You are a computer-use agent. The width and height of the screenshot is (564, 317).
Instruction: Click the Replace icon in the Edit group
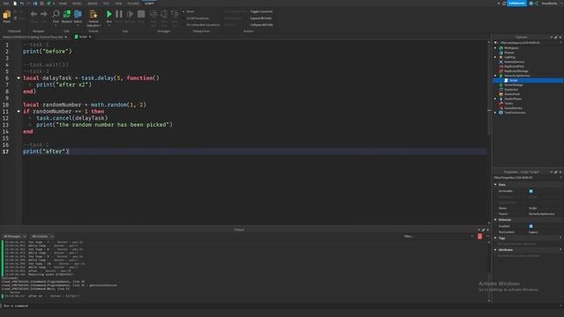click(x=67, y=14)
